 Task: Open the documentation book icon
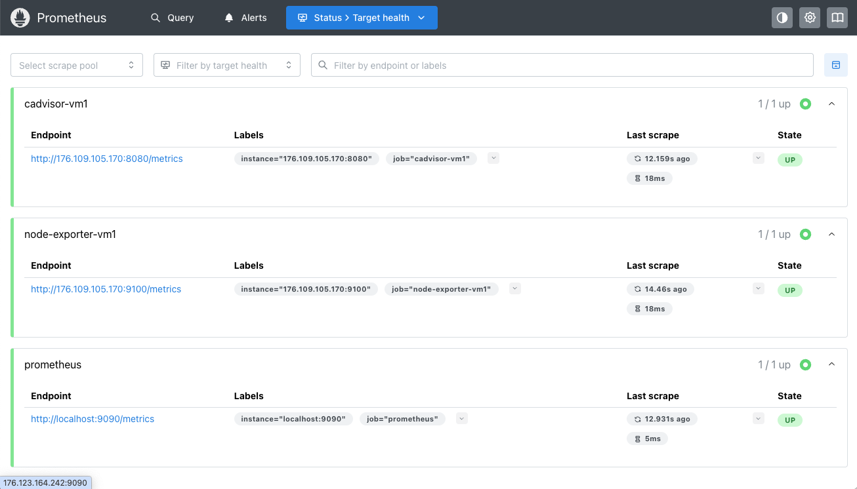click(x=837, y=18)
